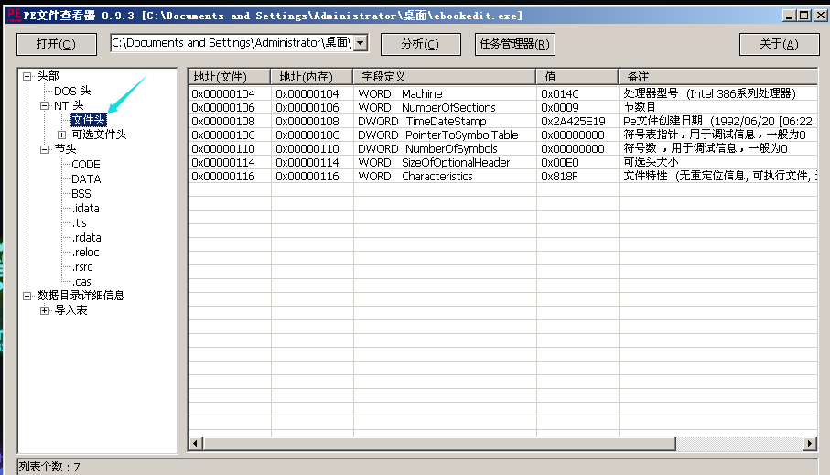Collapse the 节头 tree node
Image resolution: width=830 pixels, height=475 pixels.
45,149
